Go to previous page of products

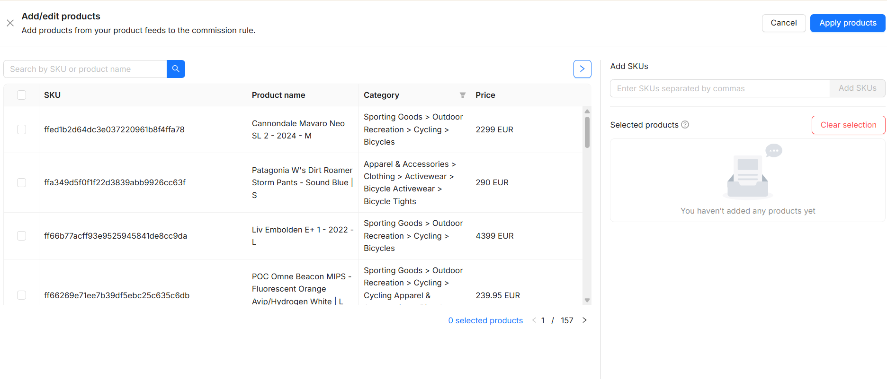tap(534, 320)
